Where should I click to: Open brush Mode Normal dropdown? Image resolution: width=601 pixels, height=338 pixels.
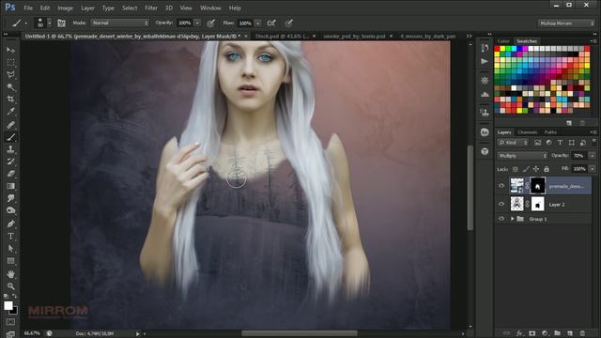tap(120, 23)
